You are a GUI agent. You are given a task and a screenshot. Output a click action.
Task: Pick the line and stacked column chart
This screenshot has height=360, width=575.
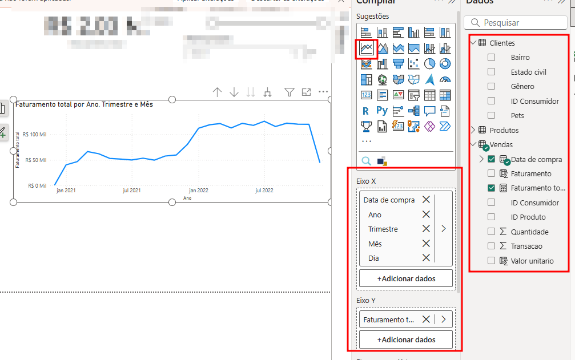(429, 48)
